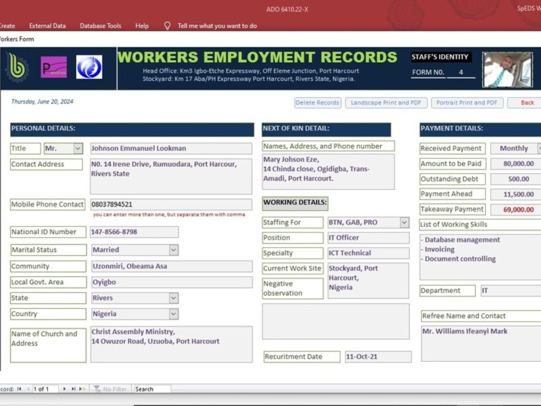Click the date text Thursday, June 20, 2024
The height and width of the screenshot is (406, 541).
(42, 102)
